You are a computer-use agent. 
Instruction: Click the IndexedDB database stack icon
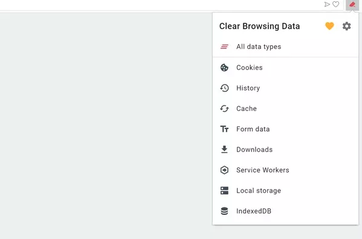coord(224,211)
